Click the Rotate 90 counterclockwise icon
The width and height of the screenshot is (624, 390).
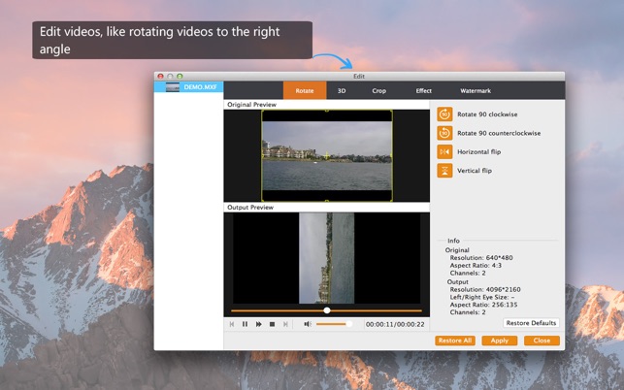444,133
